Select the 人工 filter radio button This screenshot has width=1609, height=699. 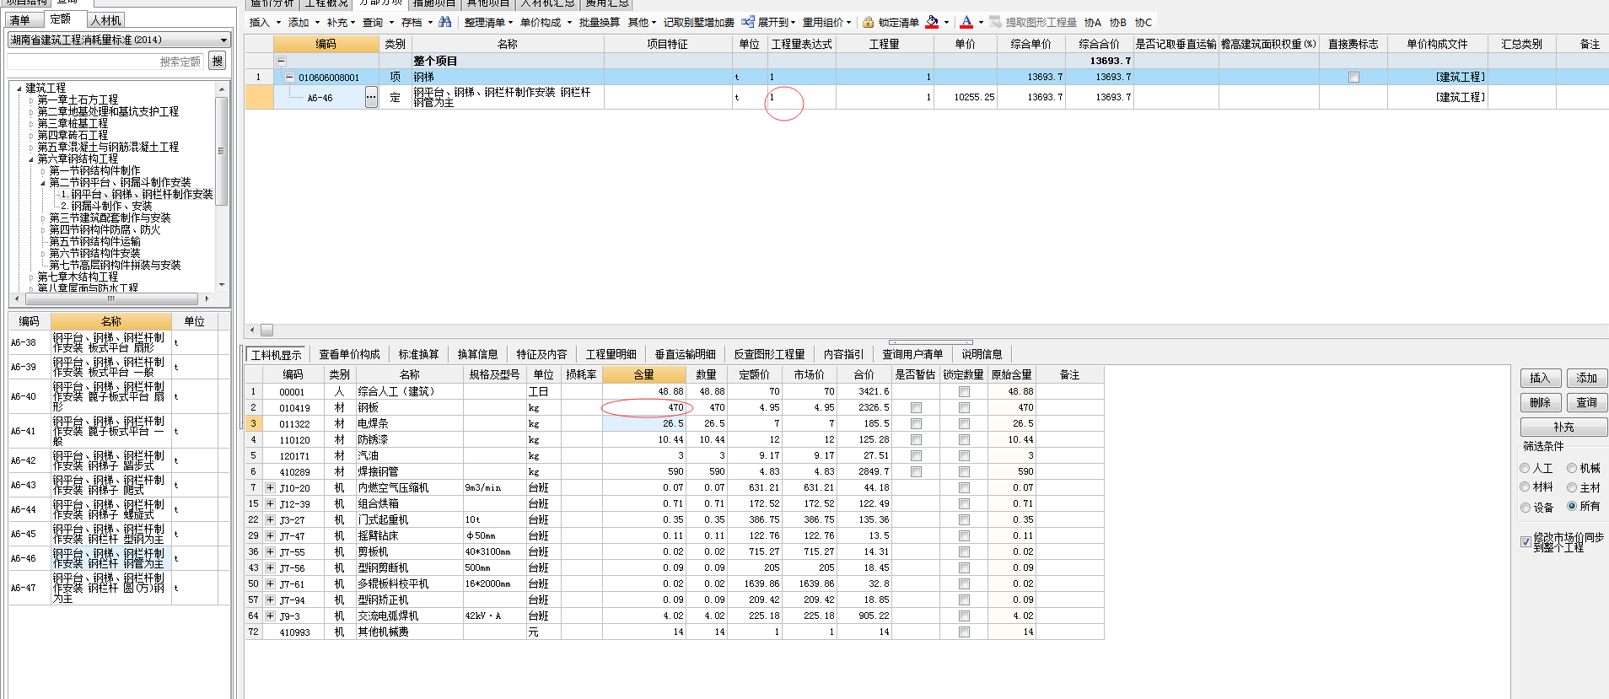(x=1525, y=468)
